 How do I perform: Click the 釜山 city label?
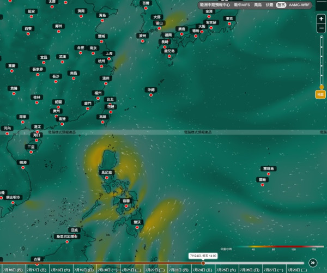159,23
